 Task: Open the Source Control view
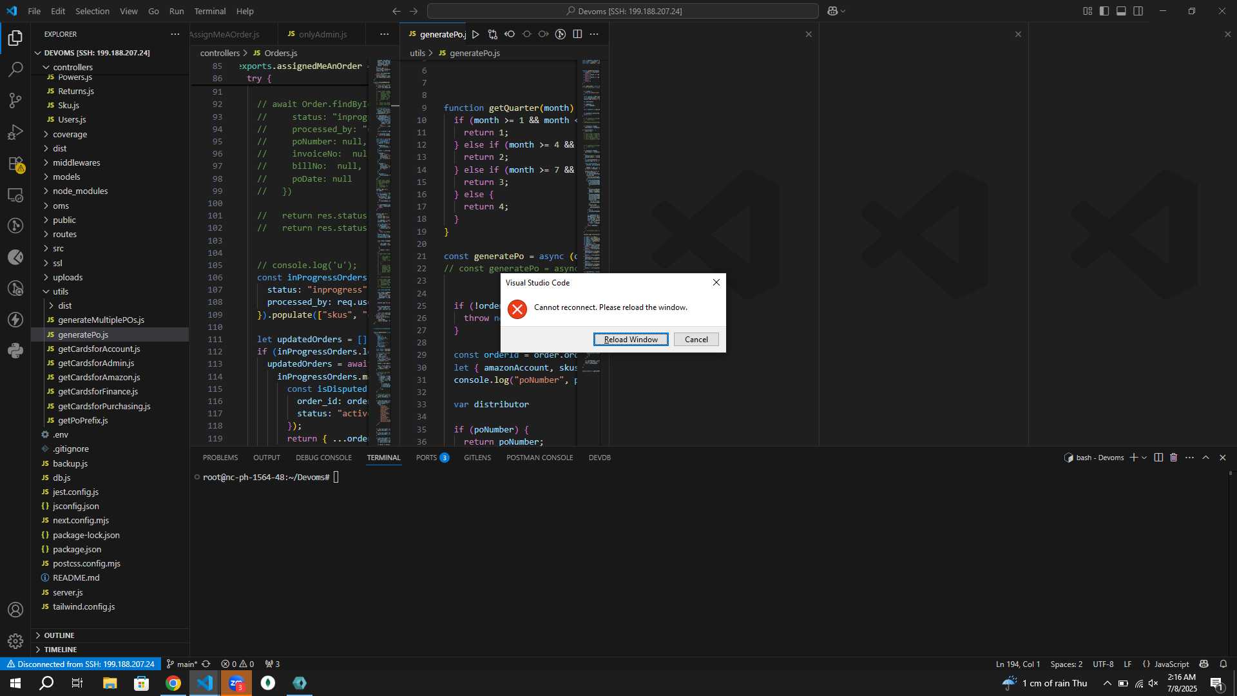click(15, 101)
